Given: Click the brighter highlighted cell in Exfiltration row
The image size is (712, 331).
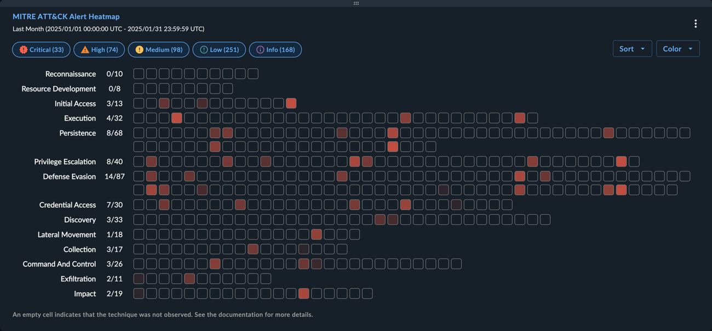Looking at the screenshot, I should click(x=190, y=279).
